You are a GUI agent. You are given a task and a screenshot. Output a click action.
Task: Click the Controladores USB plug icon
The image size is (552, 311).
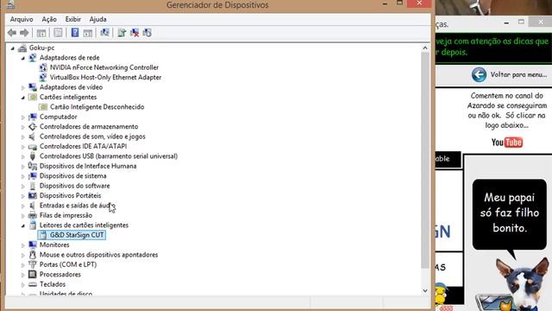33,156
